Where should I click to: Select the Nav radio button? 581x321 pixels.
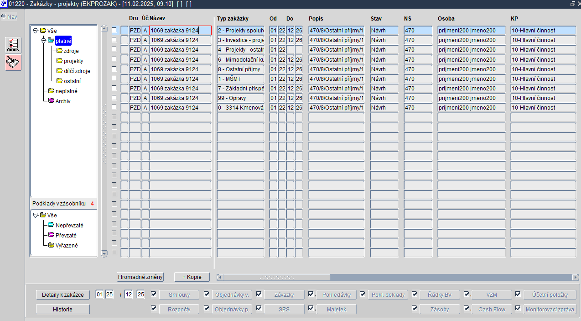4,16
